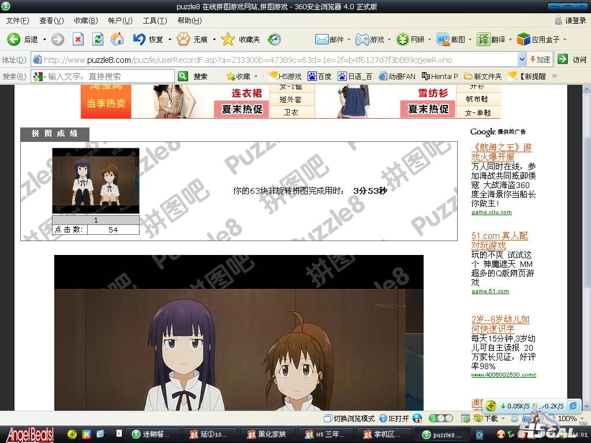Open the 日语_百 bookmark
The height and width of the screenshot is (443, 591).
[x=355, y=77]
